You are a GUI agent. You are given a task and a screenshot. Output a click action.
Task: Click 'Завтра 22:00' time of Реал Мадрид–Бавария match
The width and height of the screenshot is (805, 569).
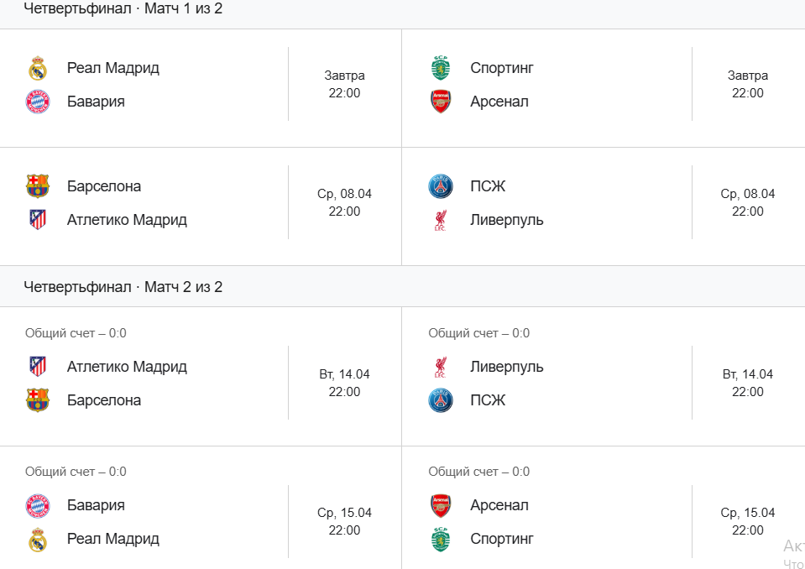coord(344,84)
